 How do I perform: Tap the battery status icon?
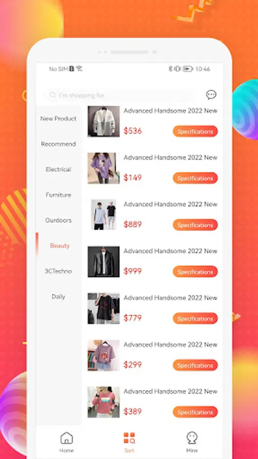point(188,69)
